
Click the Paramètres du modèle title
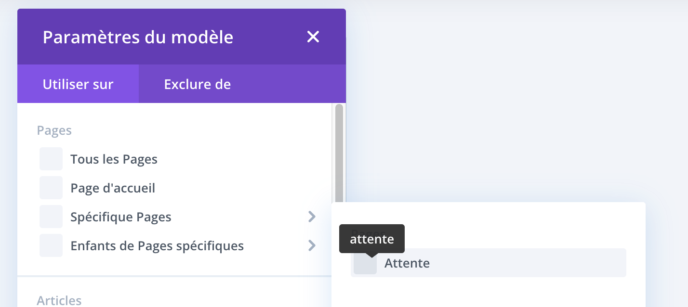(x=138, y=37)
